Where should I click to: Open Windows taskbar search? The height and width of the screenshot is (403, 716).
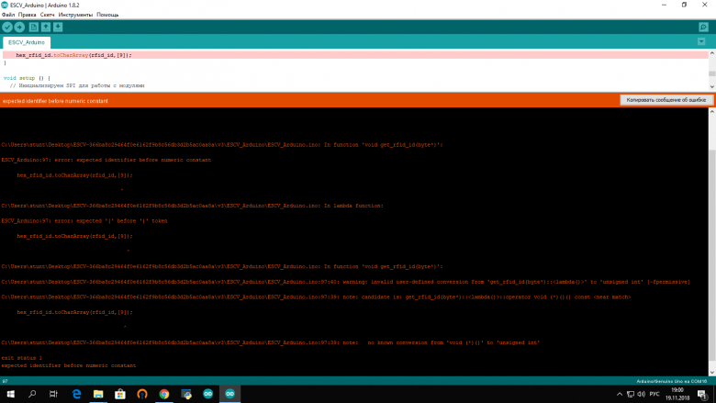point(32,394)
